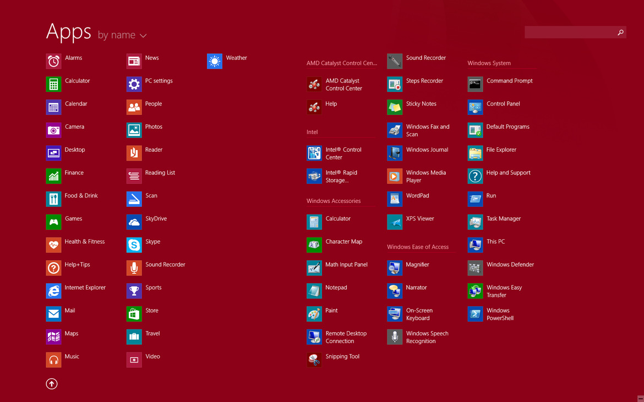Viewport: 644px width, 402px height.
Task: Click the Windows Media Player icon
Action: point(395,176)
